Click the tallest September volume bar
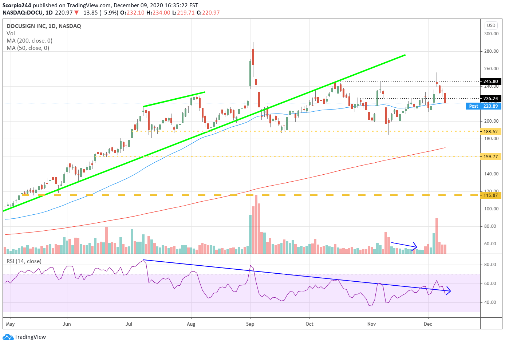 point(256,224)
